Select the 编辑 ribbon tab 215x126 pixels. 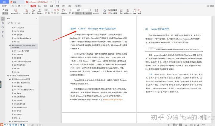point(52,6)
